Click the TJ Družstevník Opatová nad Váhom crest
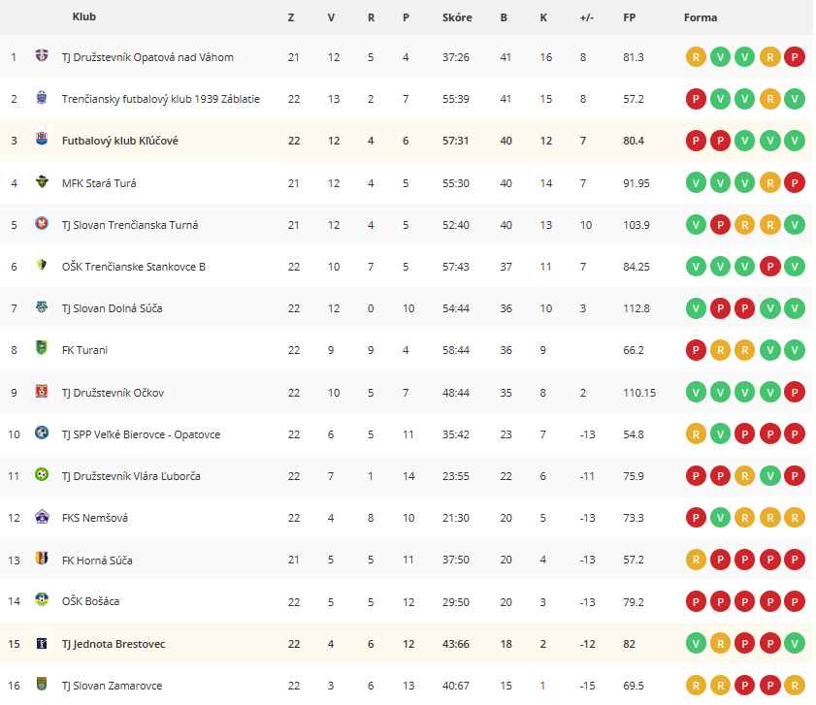 pos(42,55)
